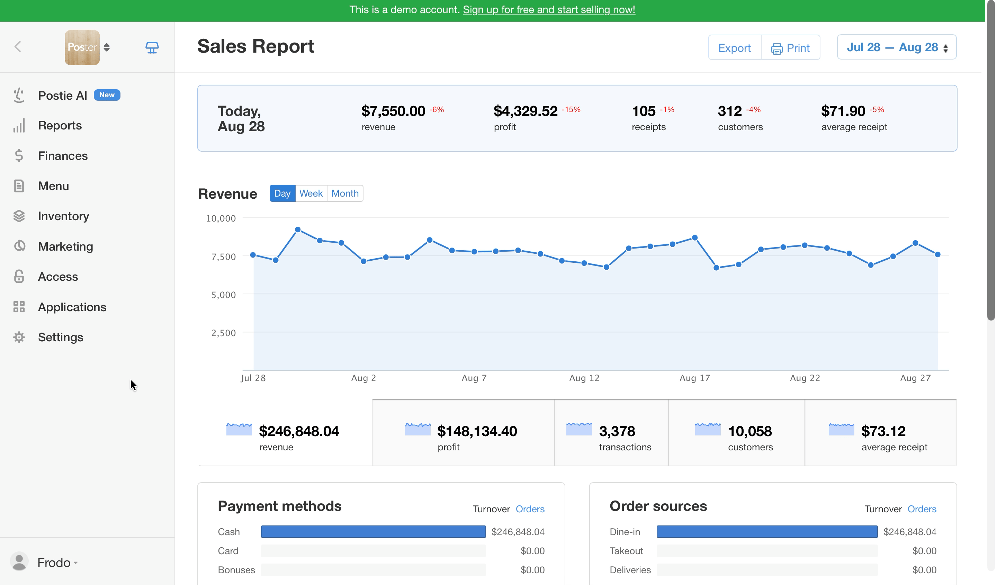Click the Access lock icon
This screenshot has width=997, height=585.
19,277
